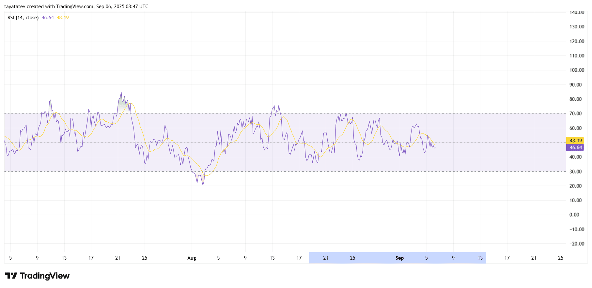592x288 pixels.
Task: Click the lowest RSI trough below 30
Action: (x=203, y=185)
